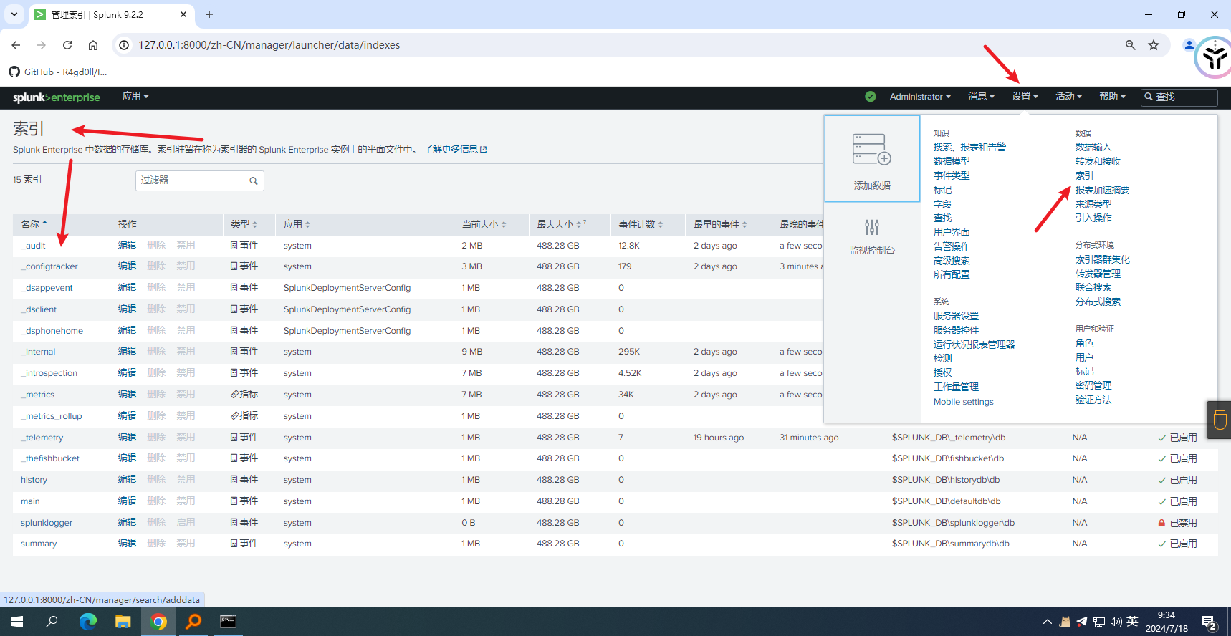Open the Administrator dropdown menu
Viewport: 1231px width, 636px height.
920,97
